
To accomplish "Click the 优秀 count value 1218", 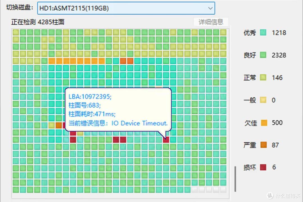I will point(279,33).
